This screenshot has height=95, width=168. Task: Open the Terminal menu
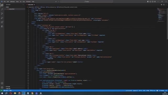pyautogui.click(x=28, y=2)
